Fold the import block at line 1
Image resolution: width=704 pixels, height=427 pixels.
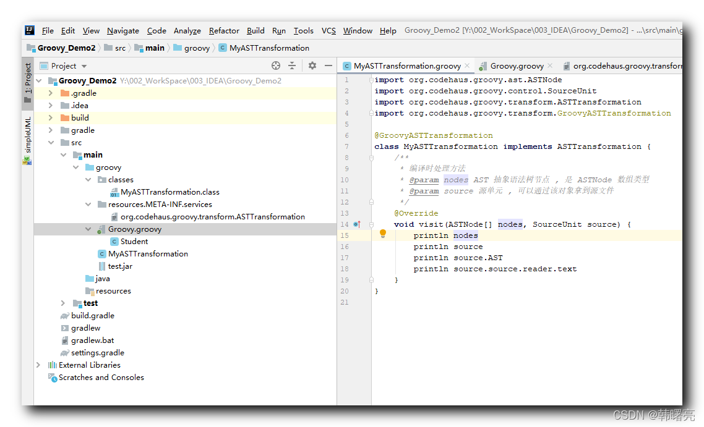(371, 80)
